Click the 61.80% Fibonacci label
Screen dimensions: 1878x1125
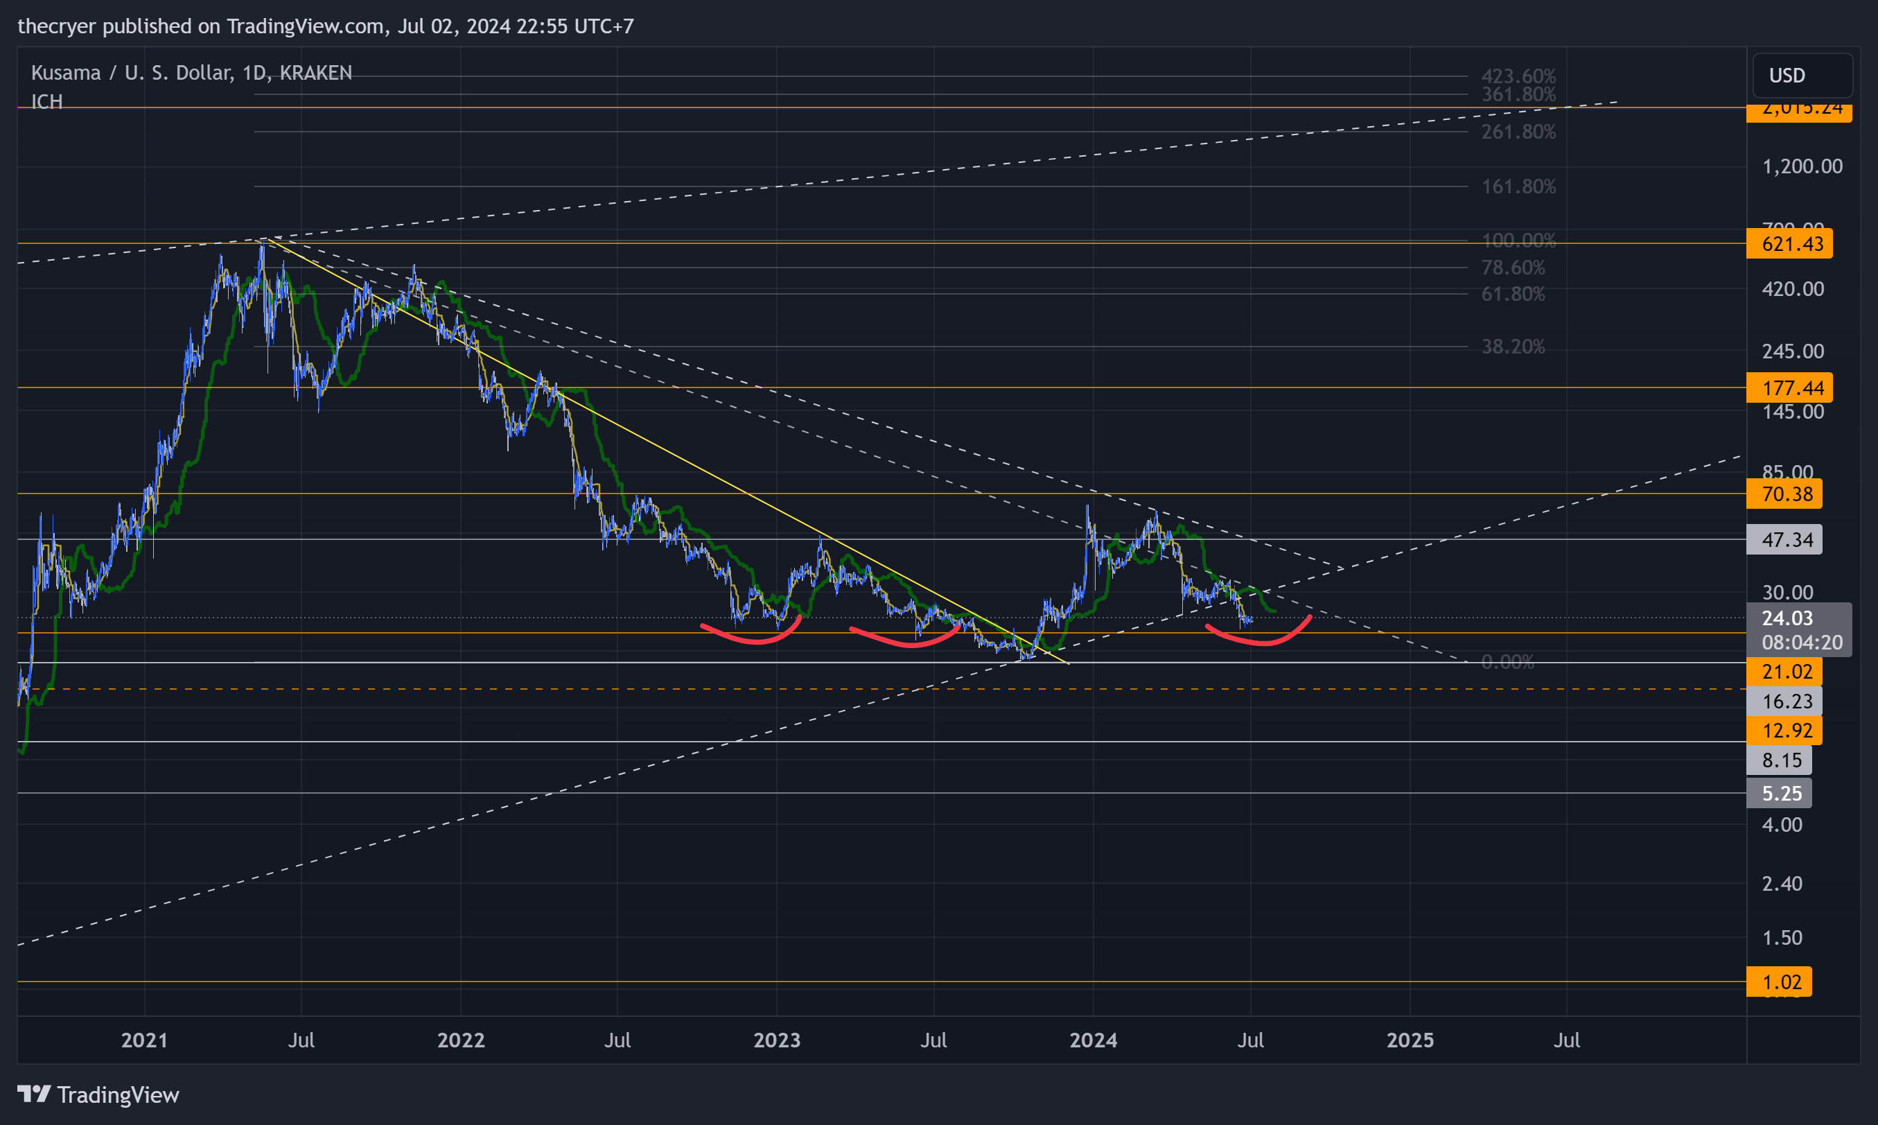[x=1513, y=293]
